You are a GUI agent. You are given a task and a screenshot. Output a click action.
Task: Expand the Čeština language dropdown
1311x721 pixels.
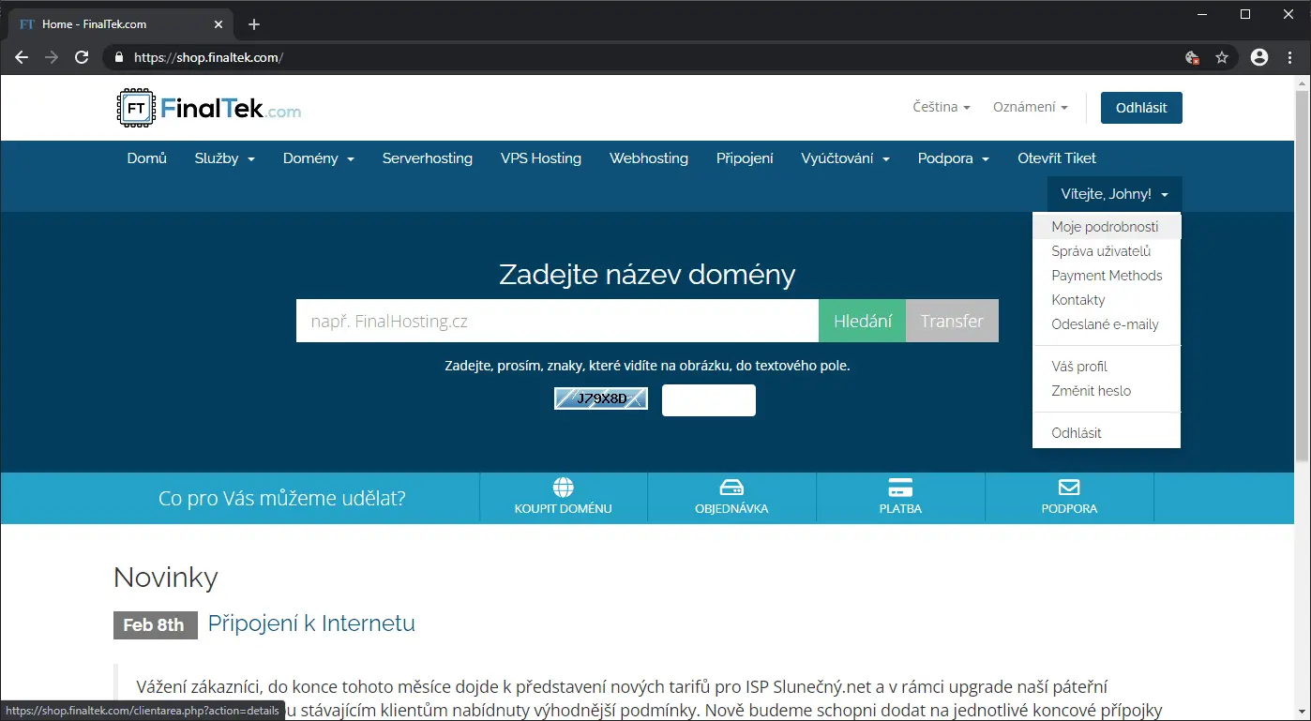coord(941,108)
